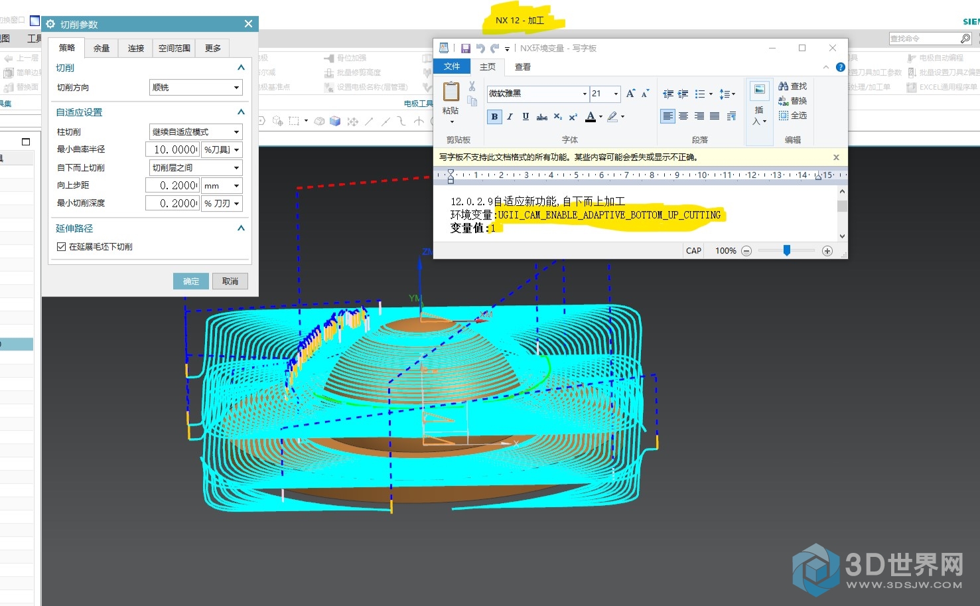Image resolution: width=980 pixels, height=606 pixels.
Task: Open the 自下而上切削 dropdown showing 切削层之间
Action: (196, 167)
